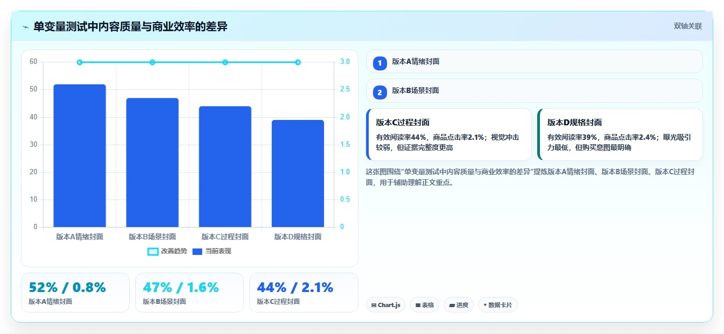Click the 进度 tag chip
Viewport: 724px width, 334px height.
459,305
